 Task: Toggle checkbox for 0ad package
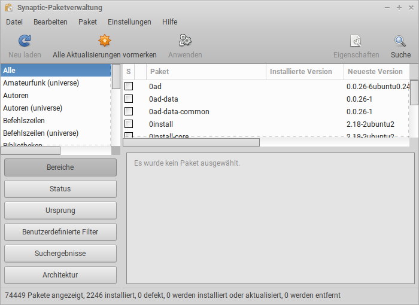pyautogui.click(x=129, y=87)
